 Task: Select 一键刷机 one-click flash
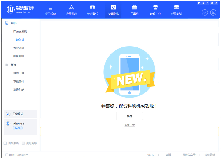tap(19, 40)
